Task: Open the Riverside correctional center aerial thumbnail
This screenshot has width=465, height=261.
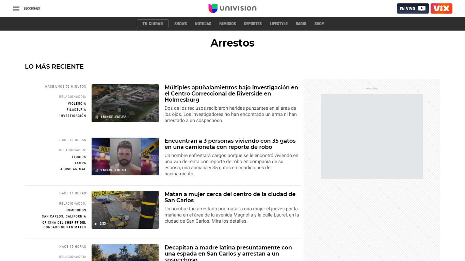Action: pos(125,103)
